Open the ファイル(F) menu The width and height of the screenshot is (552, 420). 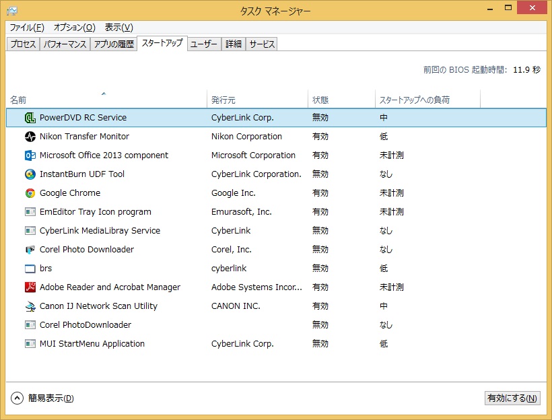[27, 28]
